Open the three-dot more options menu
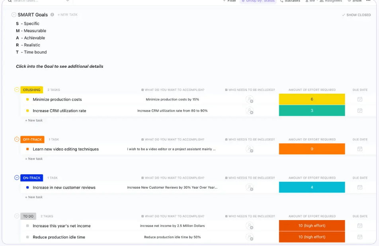This screenshot has height=246, width=379. pyautogui.click(x=368, y=1)
